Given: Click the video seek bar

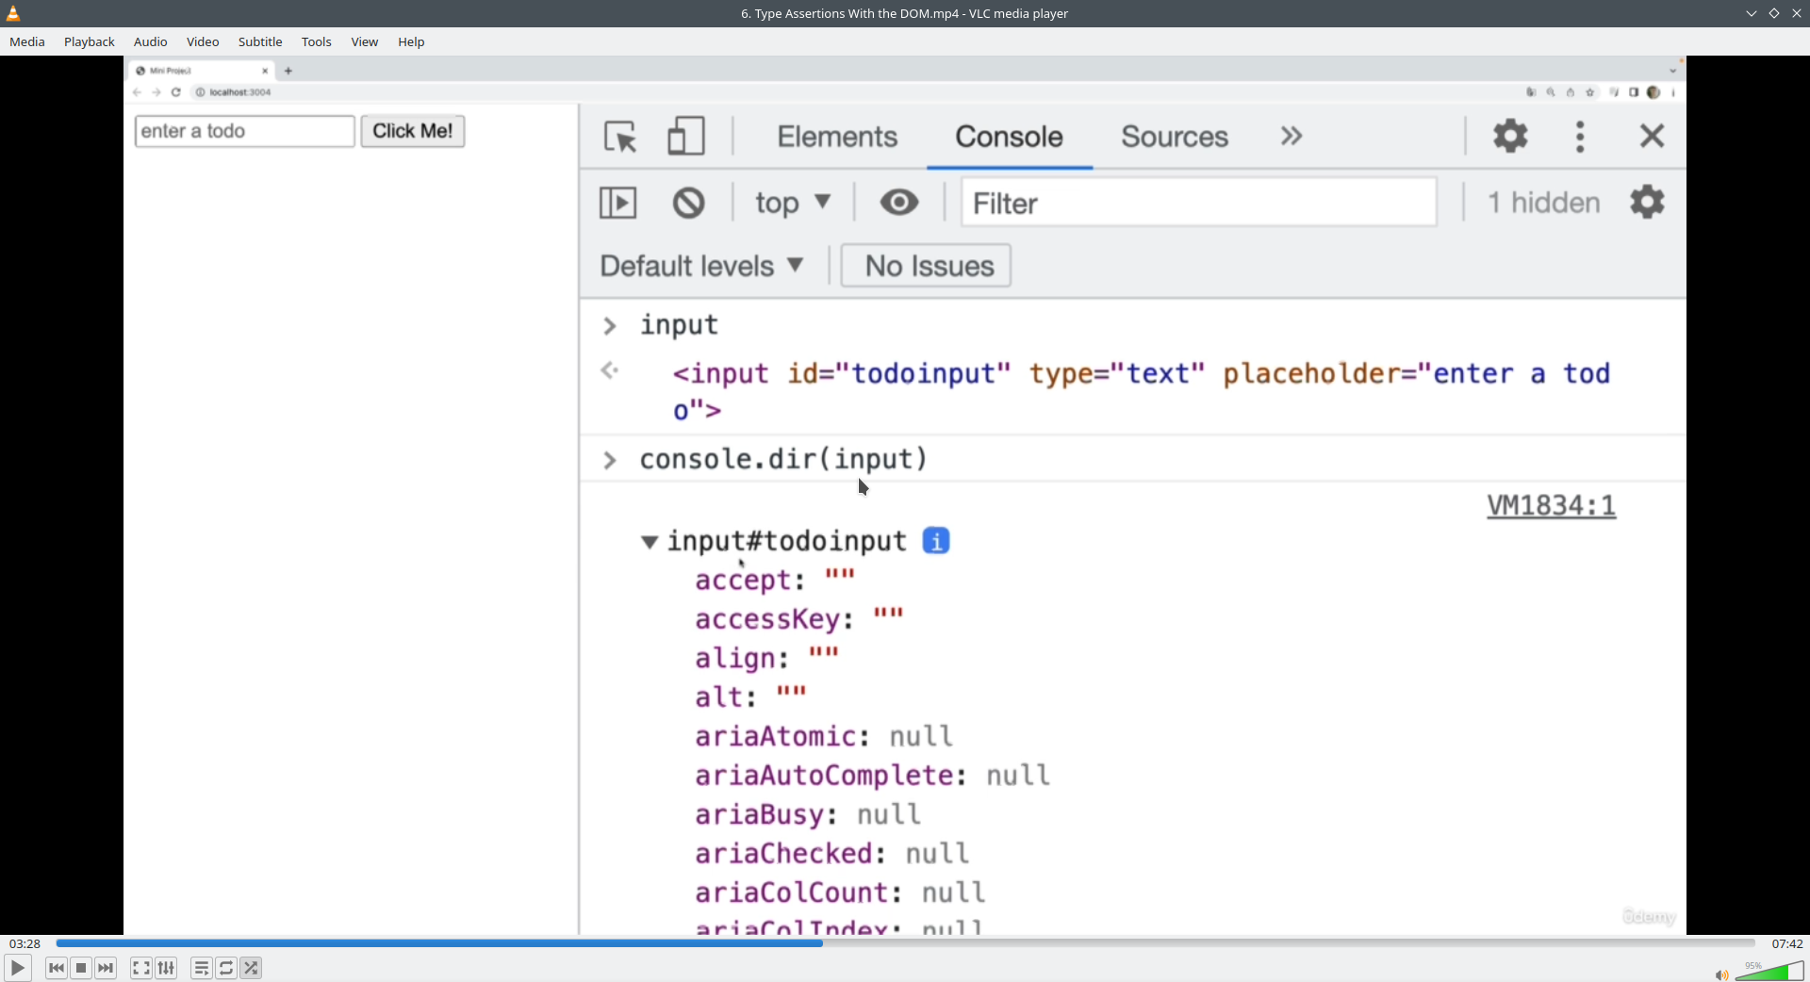Looking at the screenshot, I should coord(905,943).
